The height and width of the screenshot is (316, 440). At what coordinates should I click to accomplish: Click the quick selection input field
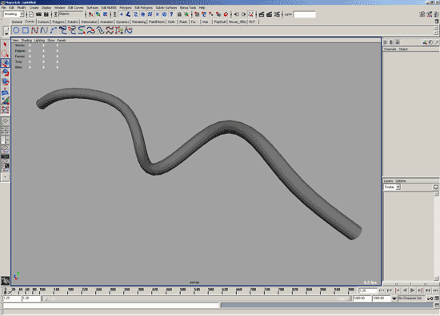point(304,14)
